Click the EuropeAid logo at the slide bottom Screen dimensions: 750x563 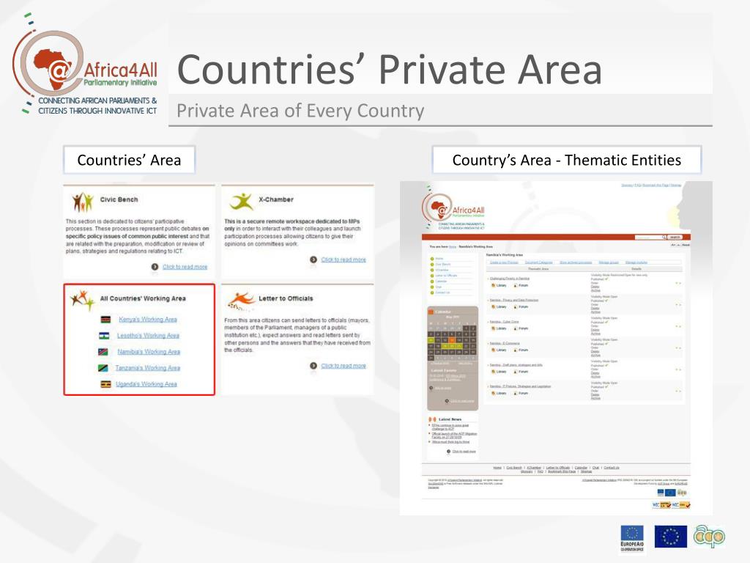pos(632,539)
